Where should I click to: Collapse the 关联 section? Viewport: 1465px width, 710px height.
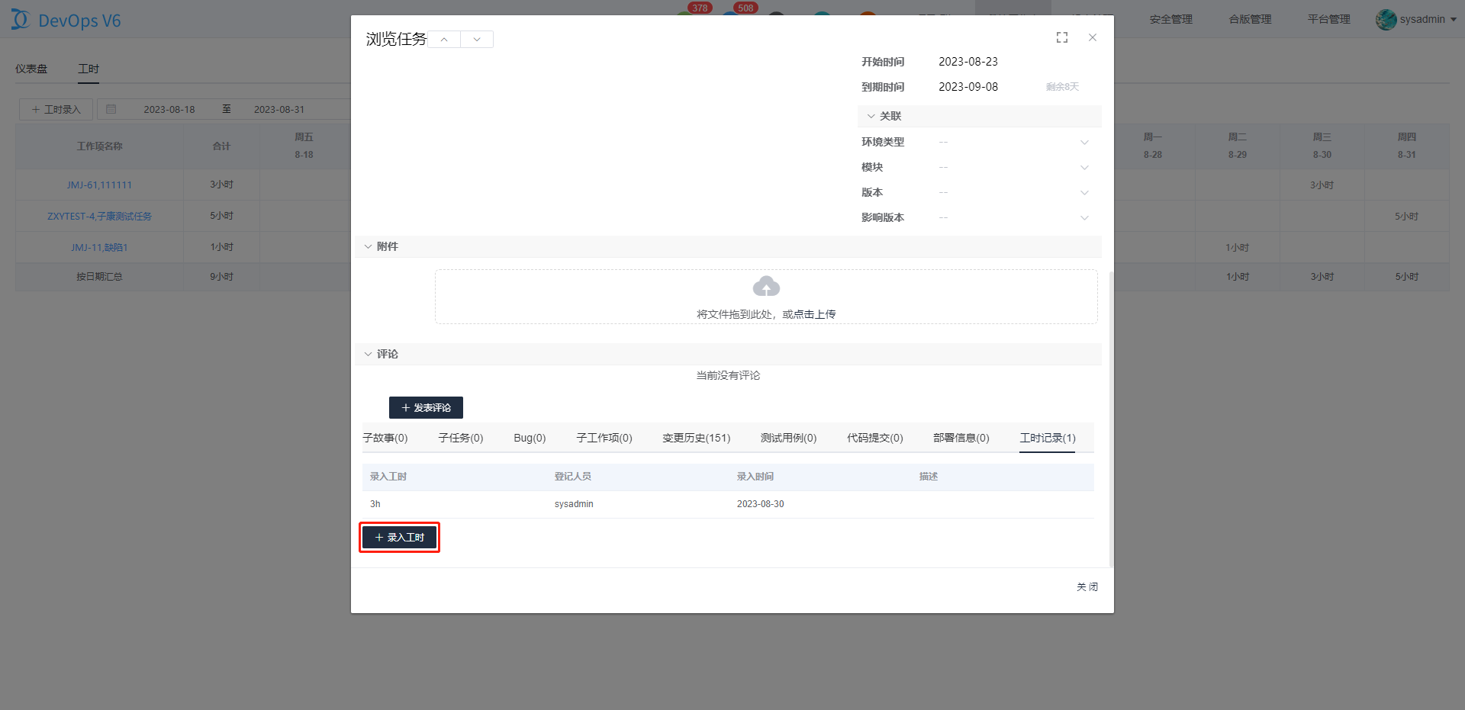[x=871, y=116]
